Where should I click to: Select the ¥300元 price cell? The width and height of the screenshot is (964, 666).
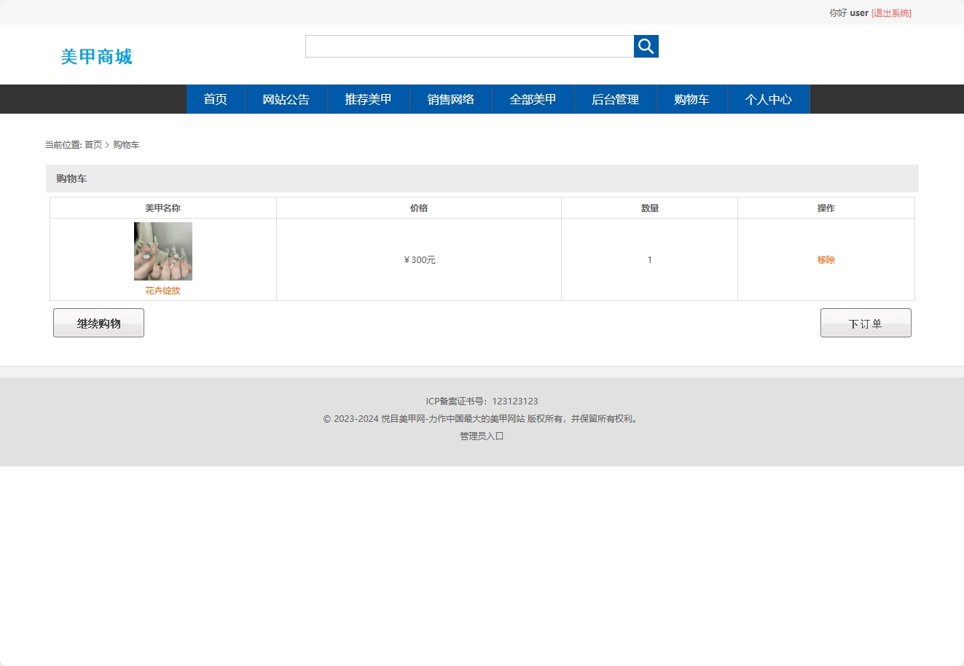tap(419, 260)
